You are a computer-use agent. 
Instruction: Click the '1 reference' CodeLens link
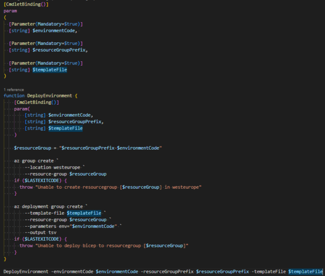[x=14, y=89]
